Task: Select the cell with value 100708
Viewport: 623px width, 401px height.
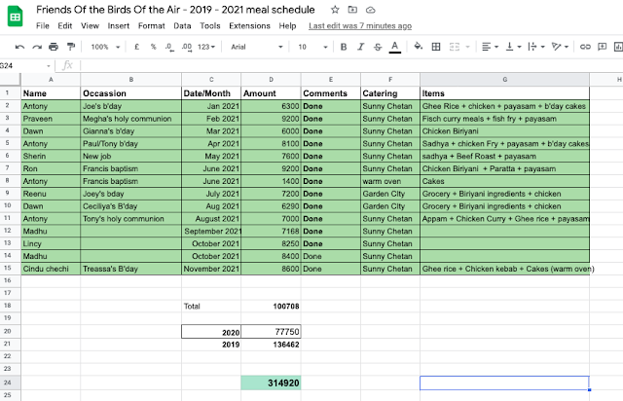Action: pos(271,306)
